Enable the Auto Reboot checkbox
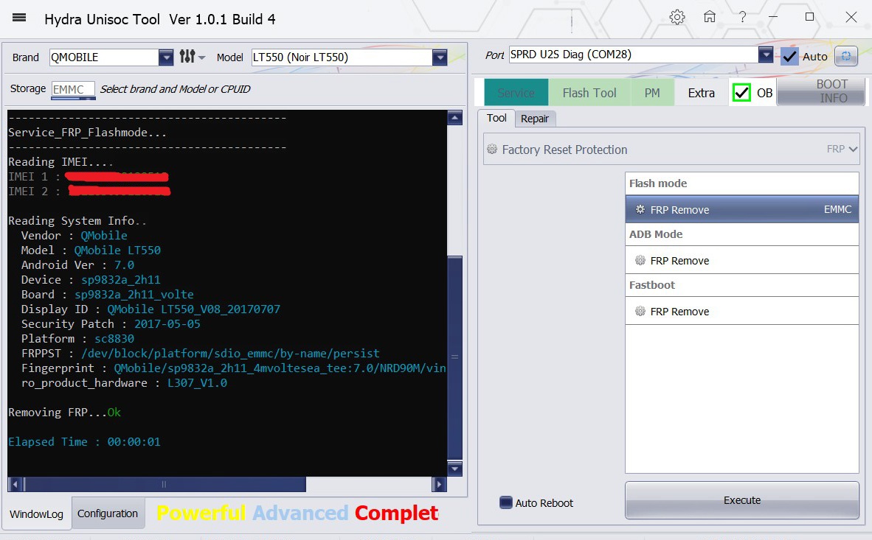Screen dimensions: 872x540 tap(506, 502)
